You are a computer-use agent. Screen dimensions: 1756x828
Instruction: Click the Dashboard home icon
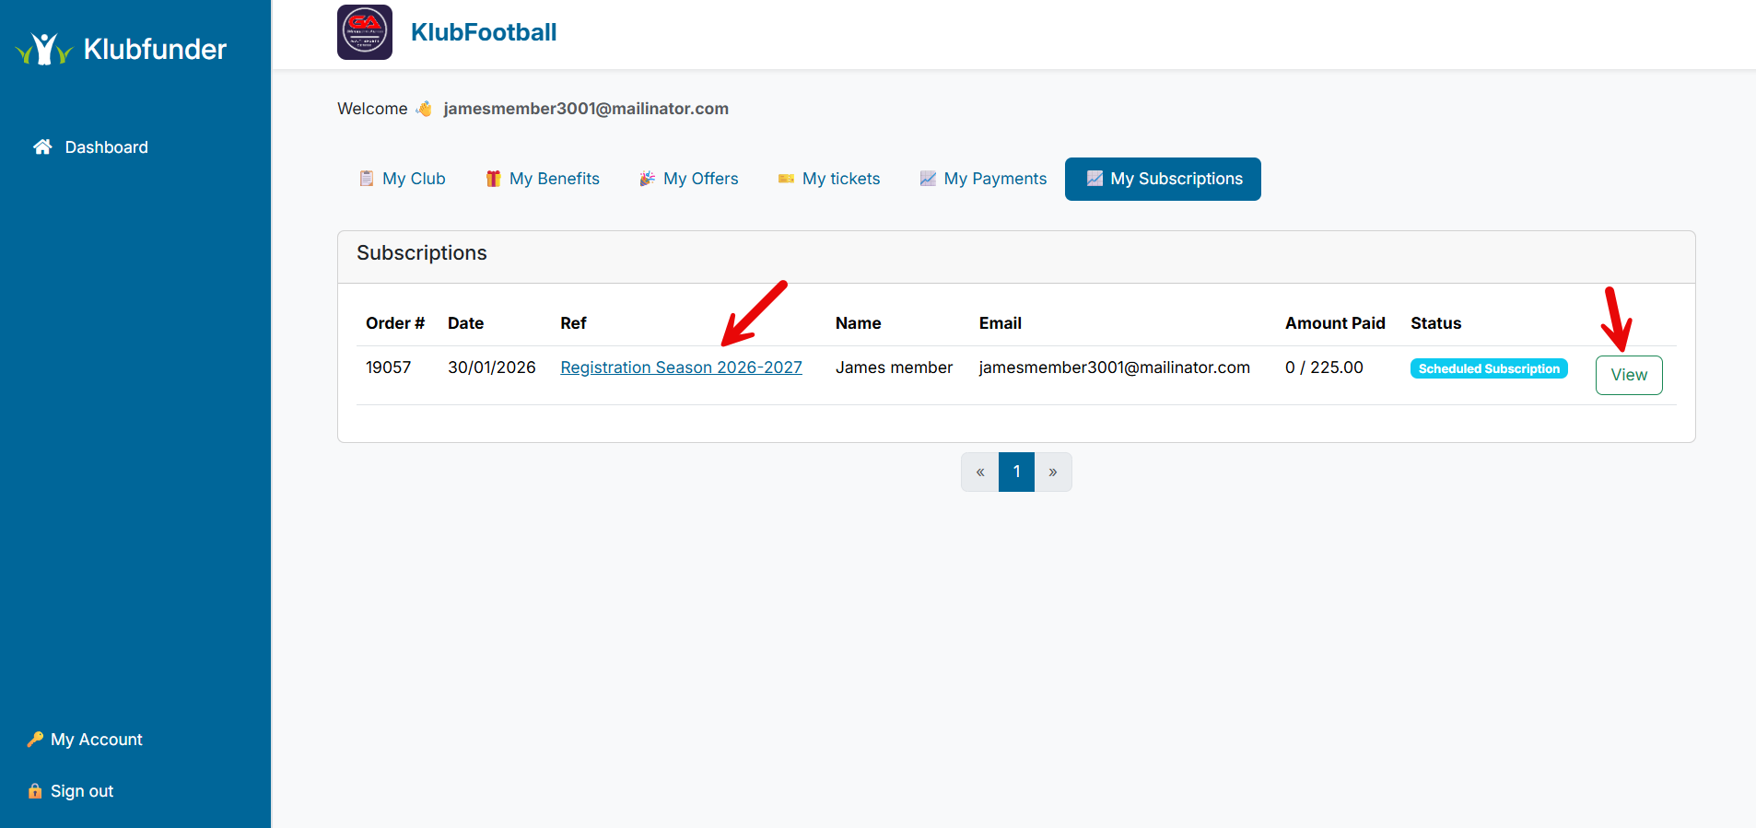click(x=42, y=147)
